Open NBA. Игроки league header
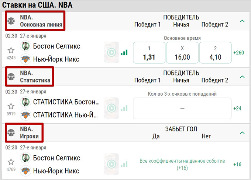251x180 pixels. 29,133
